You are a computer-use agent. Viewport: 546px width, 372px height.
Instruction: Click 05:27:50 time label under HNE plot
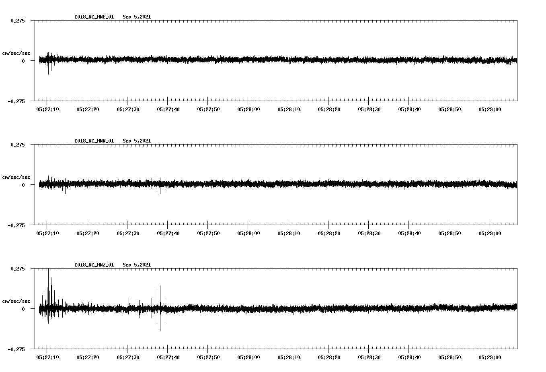point(208,109)
